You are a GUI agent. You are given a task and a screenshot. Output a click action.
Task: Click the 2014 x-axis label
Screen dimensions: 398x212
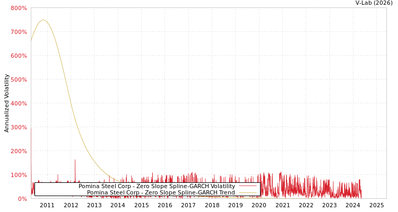[x=118, y=205]
